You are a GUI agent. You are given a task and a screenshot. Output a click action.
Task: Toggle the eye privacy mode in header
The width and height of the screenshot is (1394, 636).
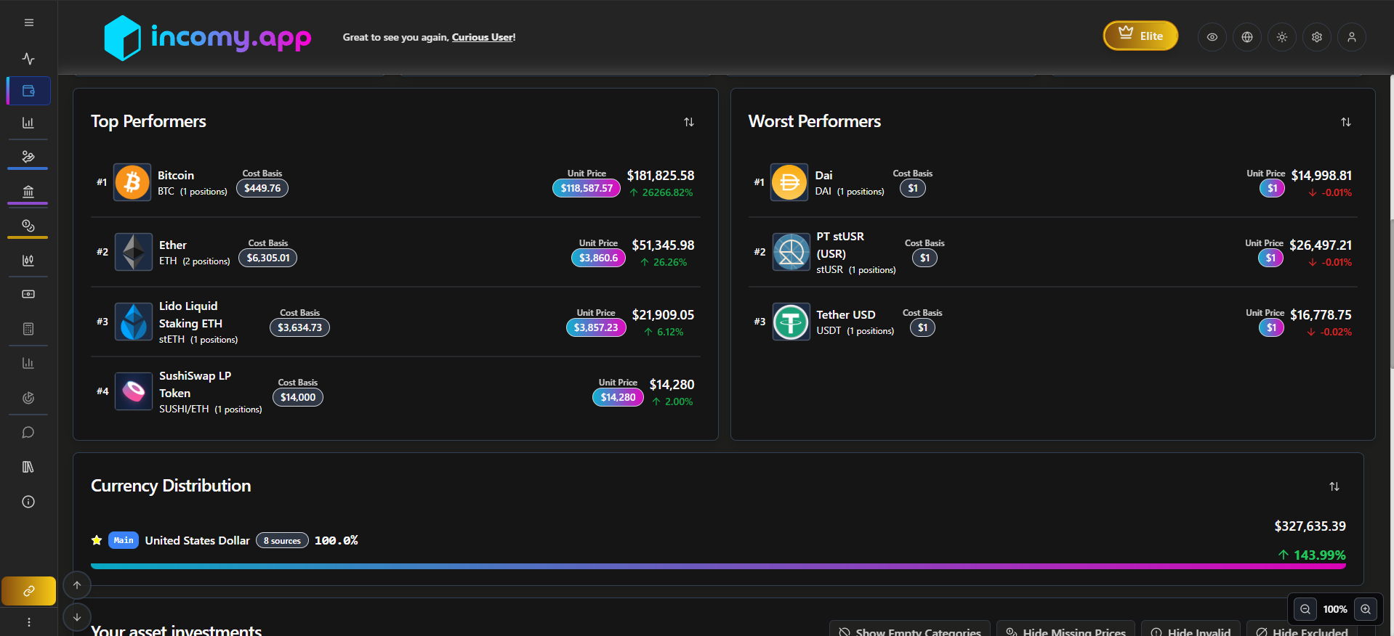[1212, 37]
